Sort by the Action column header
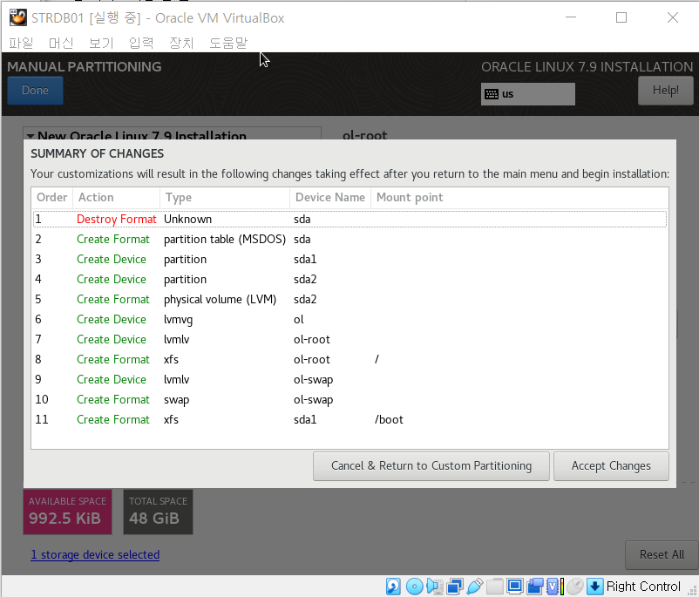This screenshot has height=597, width=699. click(116, 198)
